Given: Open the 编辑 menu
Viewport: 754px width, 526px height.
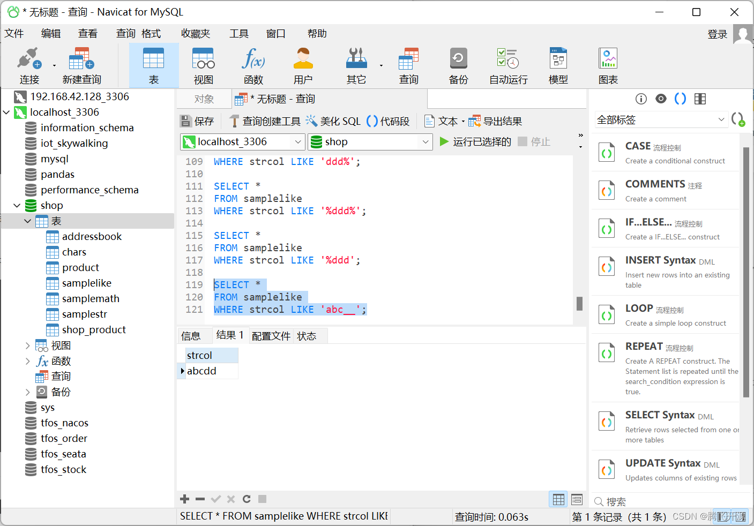Looking at the screenshot, I should [51, 34].
